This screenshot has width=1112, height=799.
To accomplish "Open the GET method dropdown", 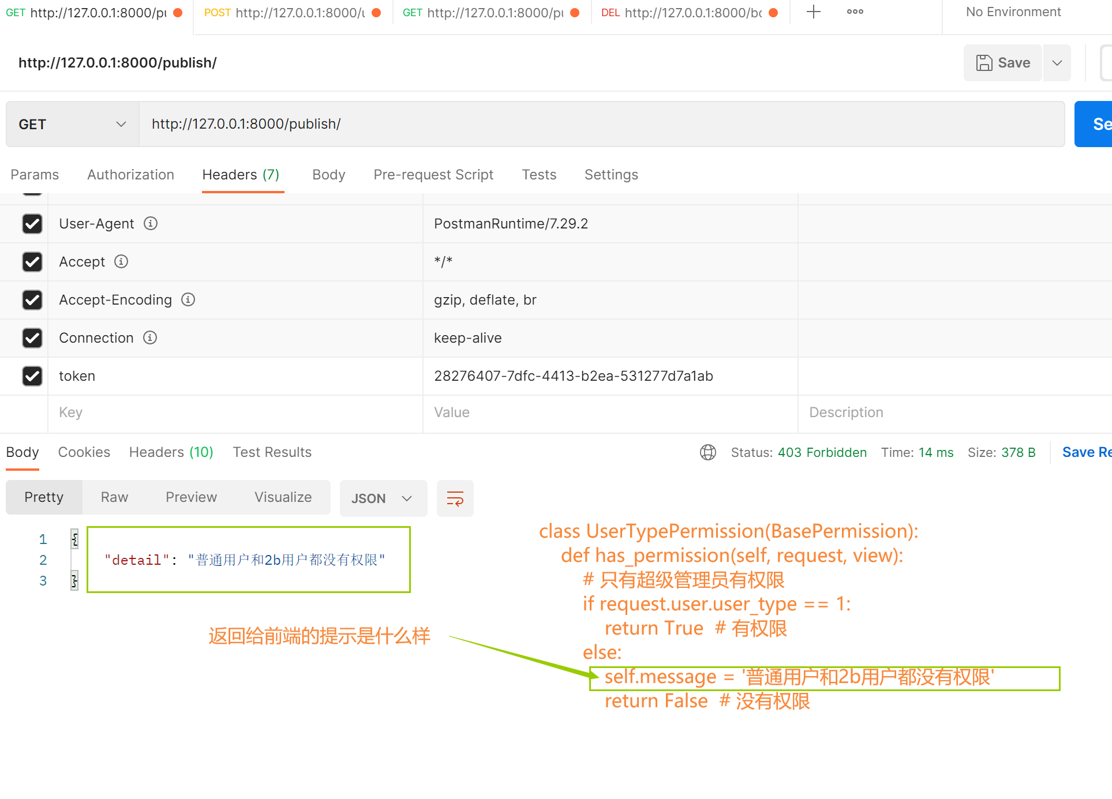I will [x=72, y=124].
